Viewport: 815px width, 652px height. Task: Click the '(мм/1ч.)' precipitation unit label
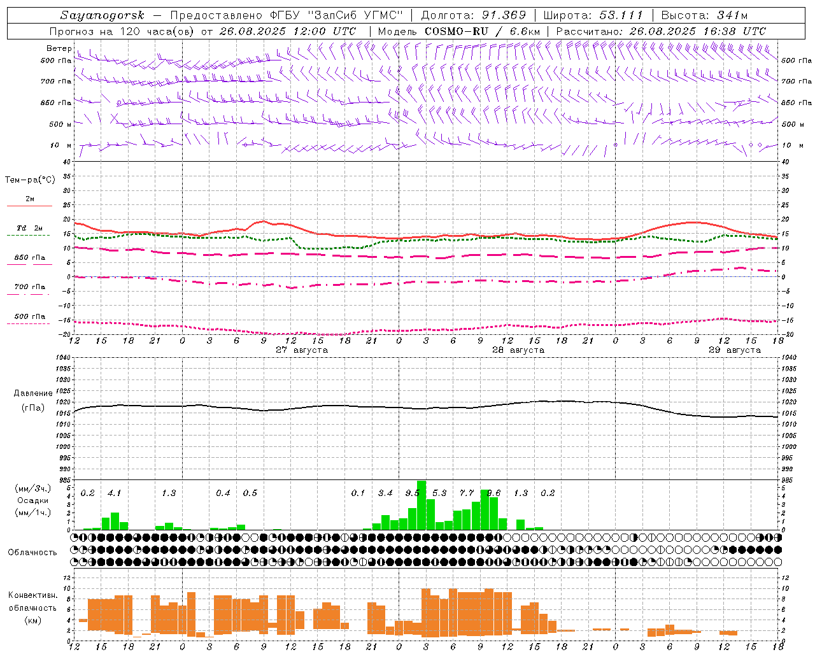33,513
